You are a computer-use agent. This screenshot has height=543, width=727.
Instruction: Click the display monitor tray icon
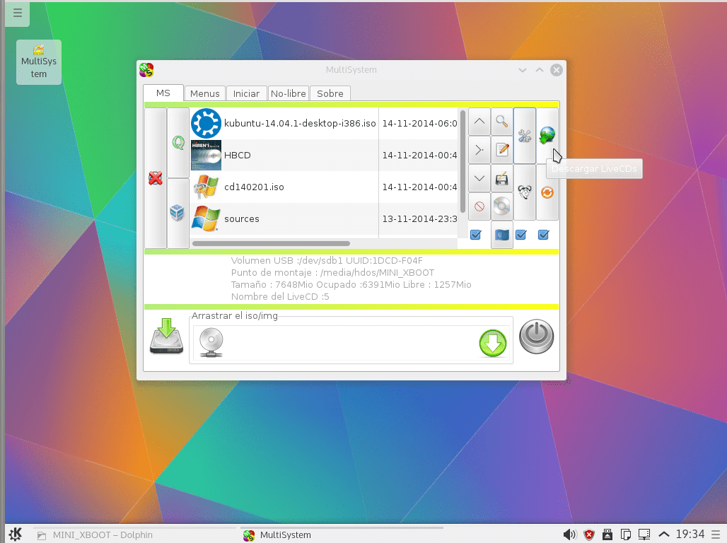tap(644, 535)
